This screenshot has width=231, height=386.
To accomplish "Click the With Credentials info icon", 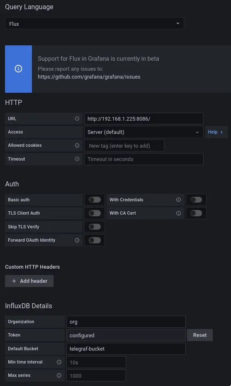I will click(x=178, y=200).
